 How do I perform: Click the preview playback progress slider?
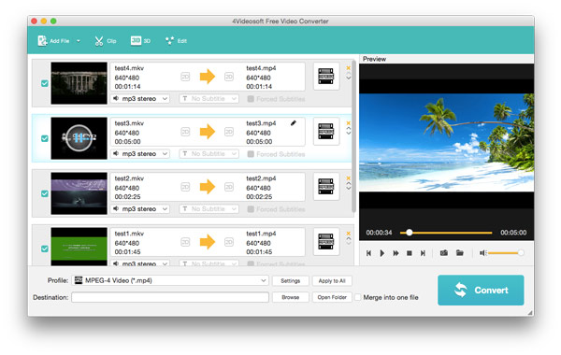[x=446, y=233]
